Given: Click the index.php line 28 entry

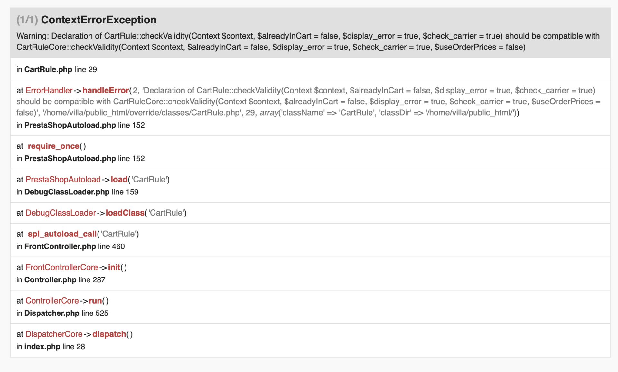Looking at the screenshot, I should [x=51, y=347].
